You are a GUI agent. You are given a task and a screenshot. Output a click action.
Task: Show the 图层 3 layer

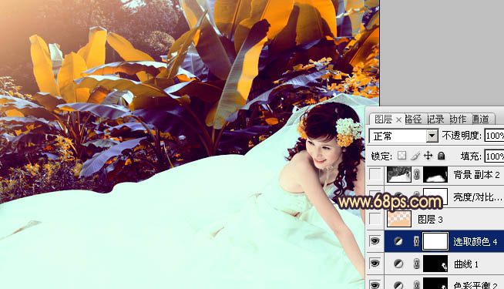pyautogui.click(x=375, y=219)
